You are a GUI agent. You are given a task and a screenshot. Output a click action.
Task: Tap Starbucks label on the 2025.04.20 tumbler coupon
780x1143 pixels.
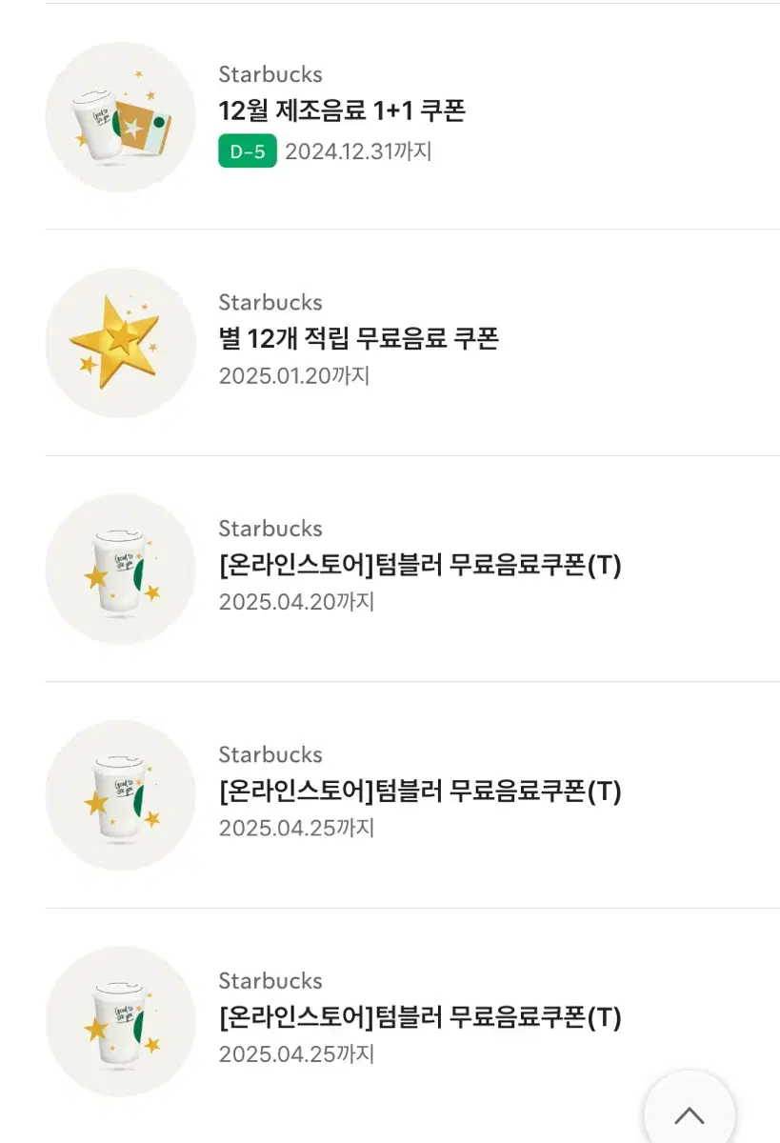(x=270, y=529)
